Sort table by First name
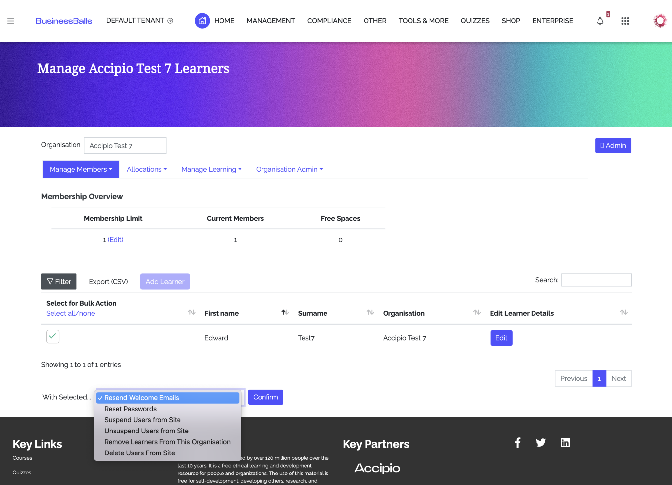 coord(221,313)
